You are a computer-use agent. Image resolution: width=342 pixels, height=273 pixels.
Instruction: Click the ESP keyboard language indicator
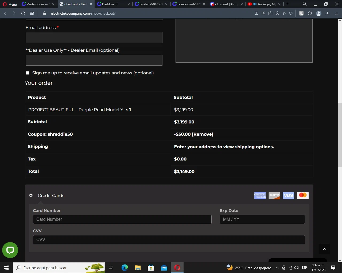pos(304,268)
